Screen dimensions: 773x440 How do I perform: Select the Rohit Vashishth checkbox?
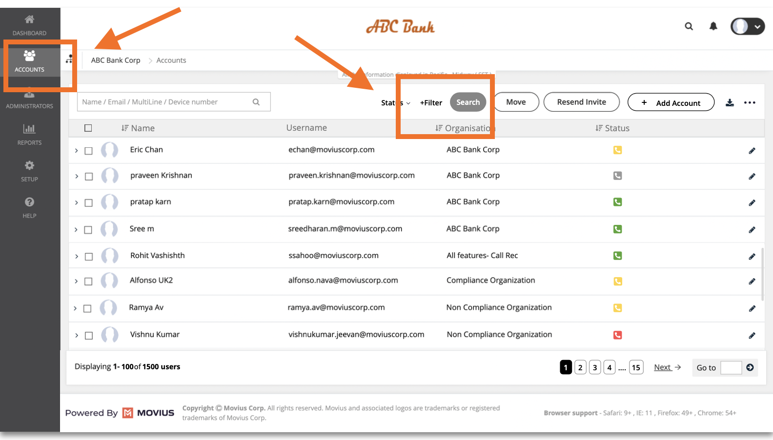[x=89, y=257]
